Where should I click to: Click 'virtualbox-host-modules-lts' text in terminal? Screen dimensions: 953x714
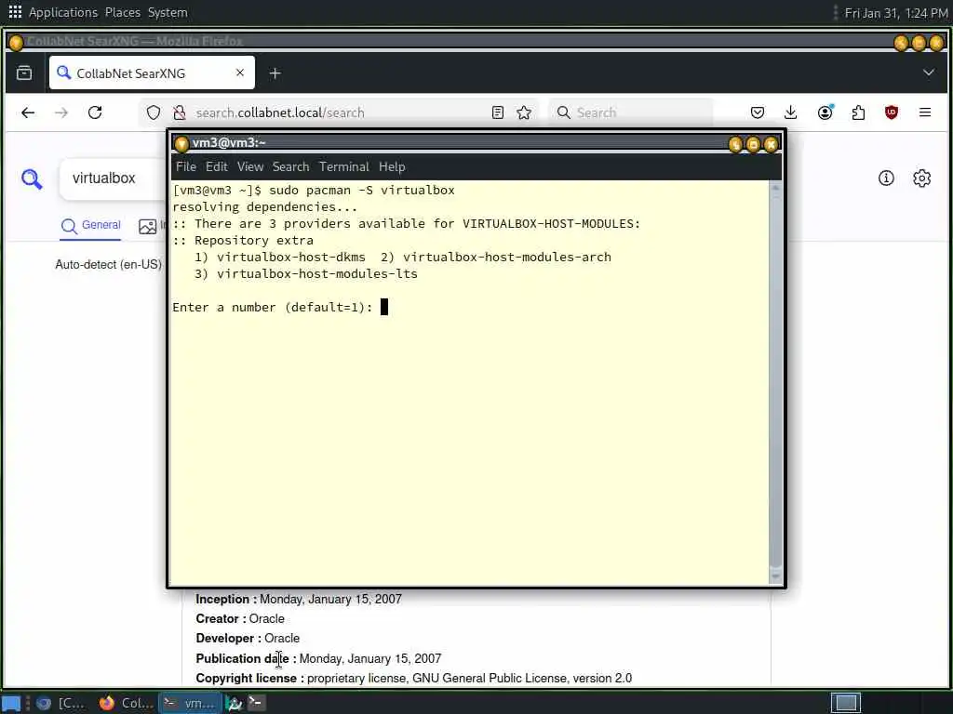coord(317,274)
